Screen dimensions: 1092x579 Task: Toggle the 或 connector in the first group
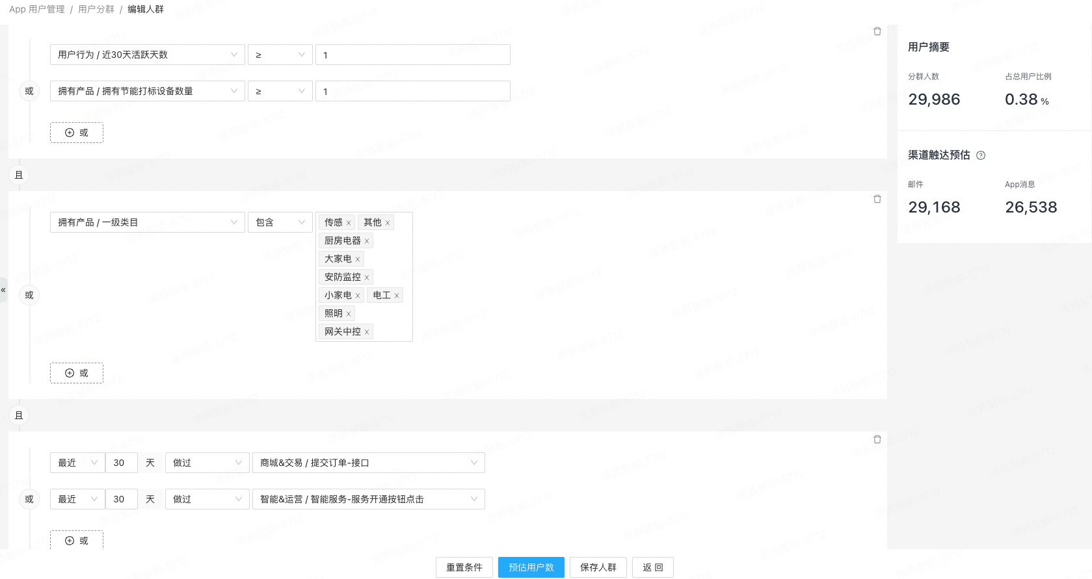[29, 91]
